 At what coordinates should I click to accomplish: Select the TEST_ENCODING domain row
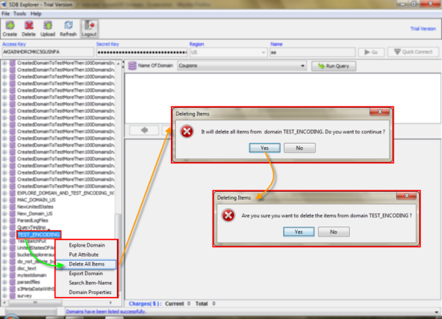[38, 234]
